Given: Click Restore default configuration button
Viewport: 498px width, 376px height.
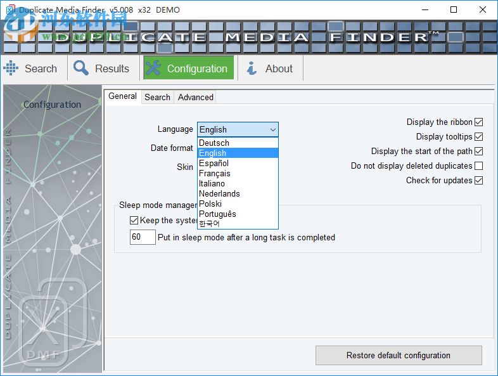Looking at the screenshot, I should coord(399,355).
